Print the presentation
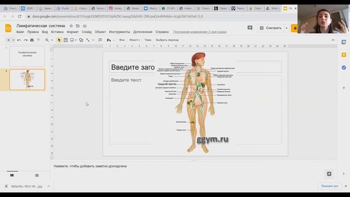The image size is (350, 197). [x=32, y=40]
